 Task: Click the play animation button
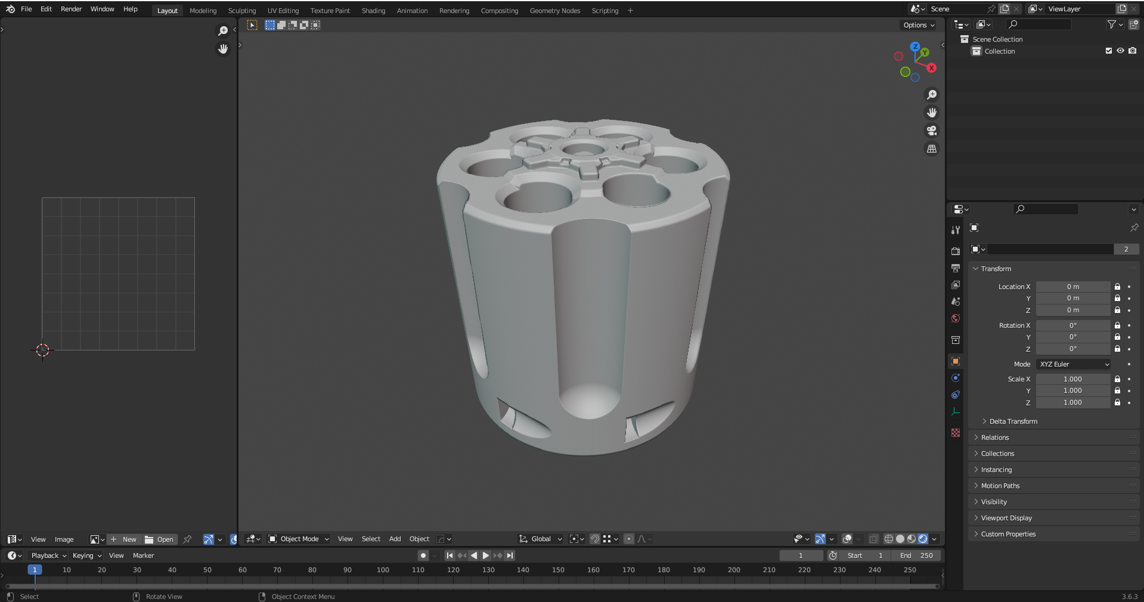tap(486, 556)
